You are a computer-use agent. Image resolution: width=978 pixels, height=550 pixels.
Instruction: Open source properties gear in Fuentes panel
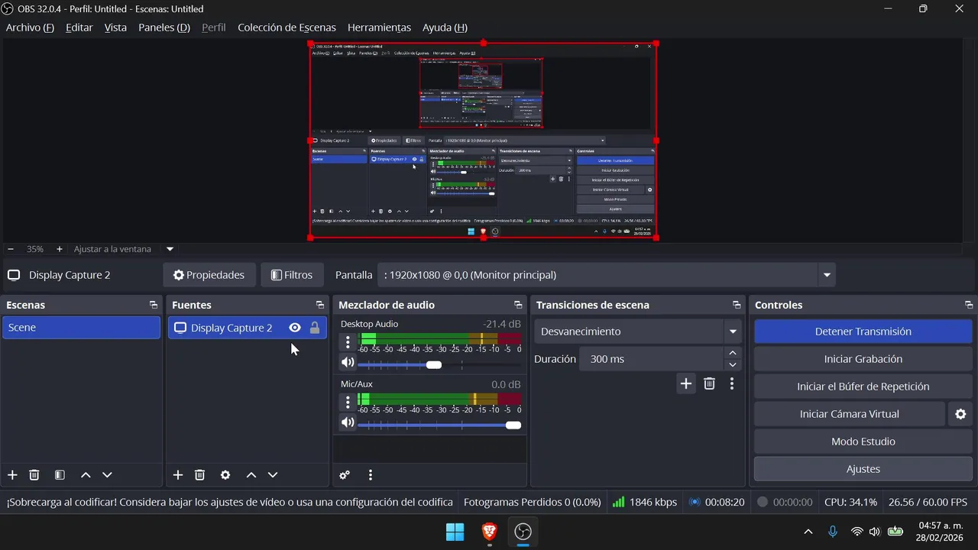pos(225,475)
